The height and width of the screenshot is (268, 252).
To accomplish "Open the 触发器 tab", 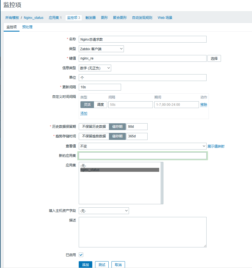I will [90, 17].
